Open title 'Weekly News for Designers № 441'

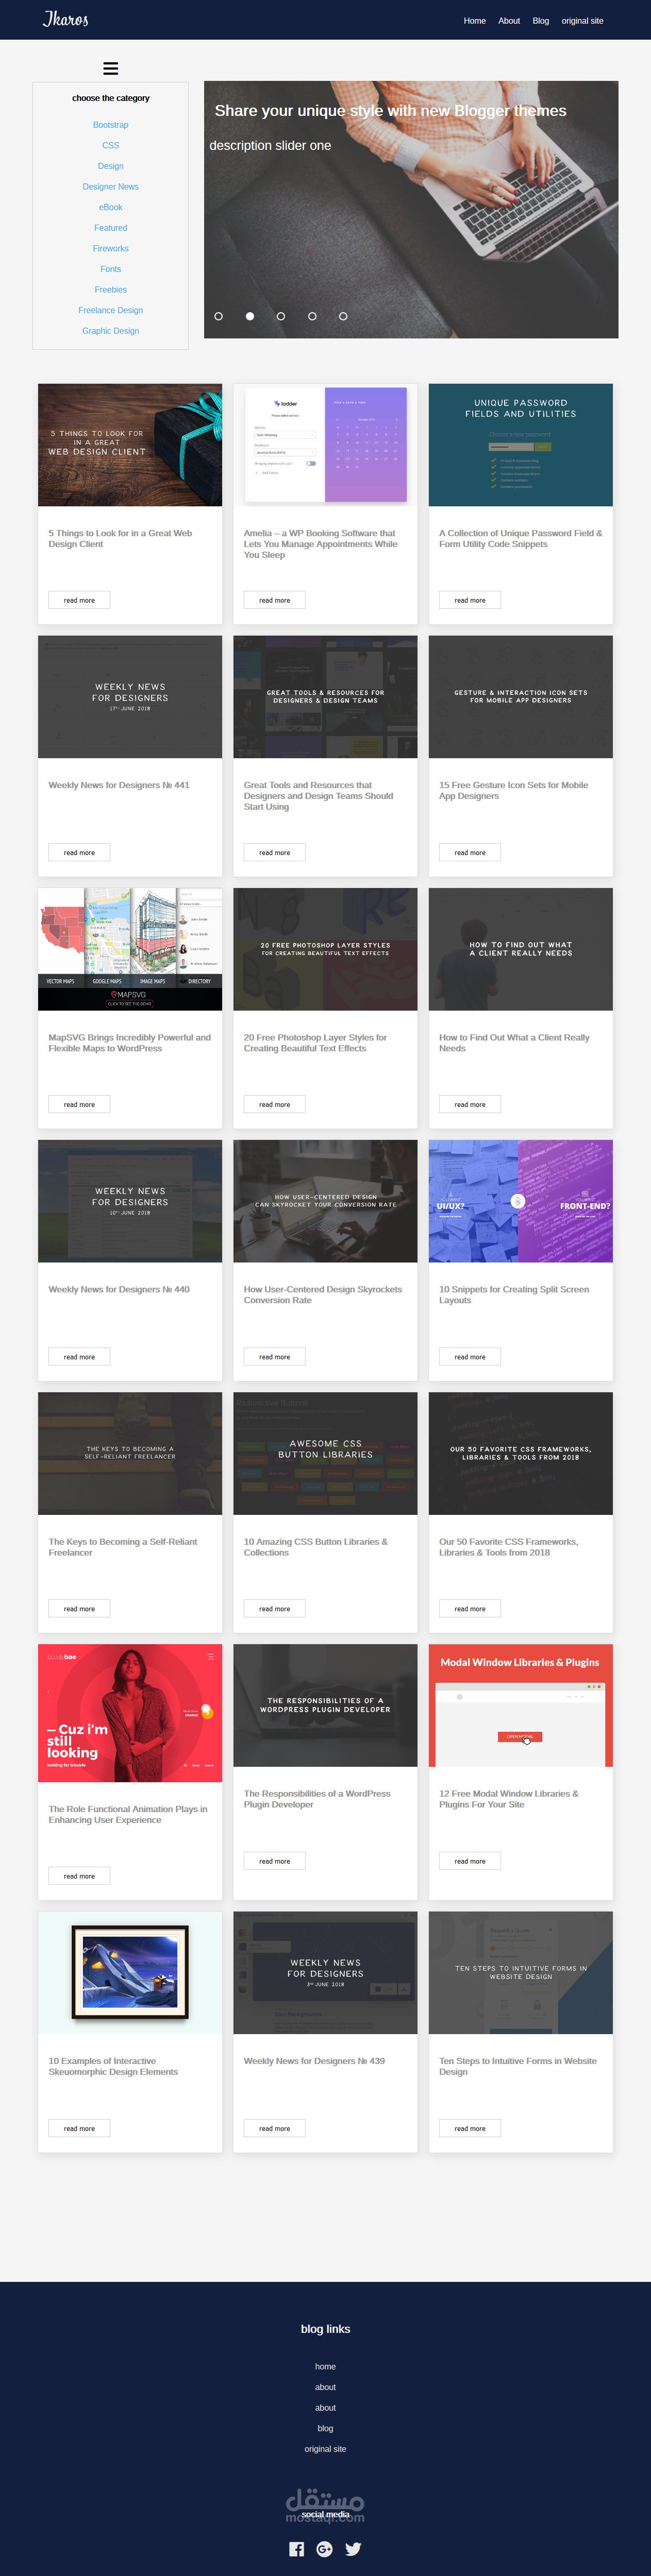tap(119, 785)
